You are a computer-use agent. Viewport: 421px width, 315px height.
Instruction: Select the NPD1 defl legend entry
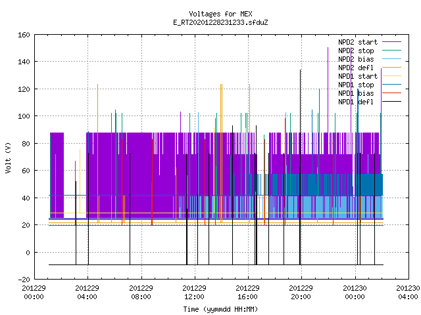click(x=370, y=102)
